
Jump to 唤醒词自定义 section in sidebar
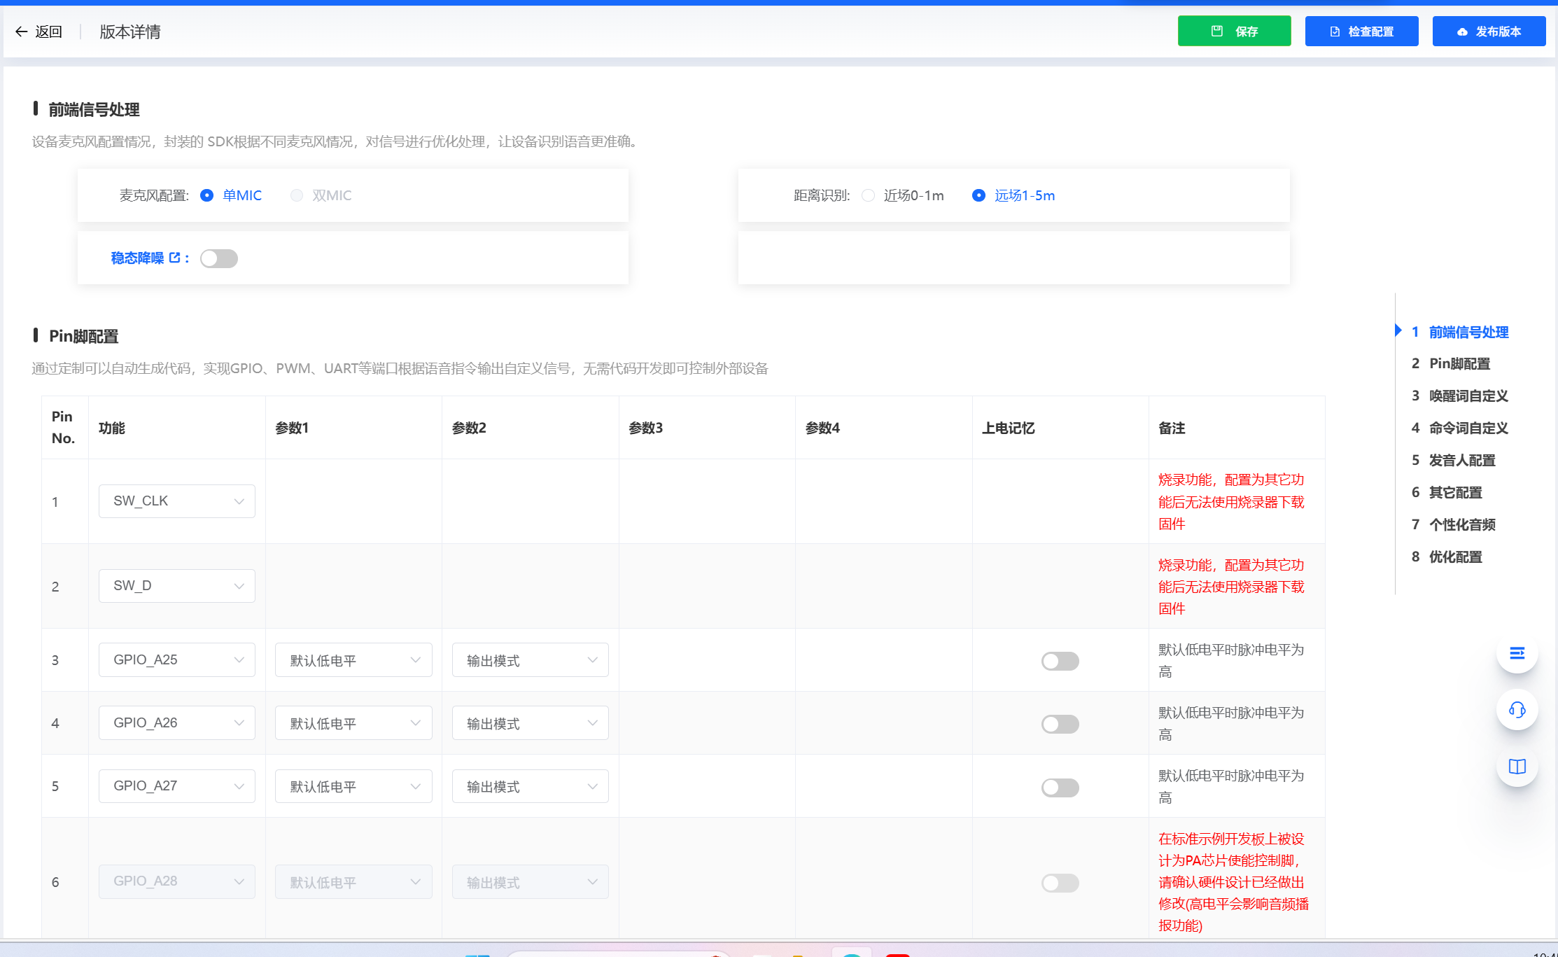point(1468,396)
